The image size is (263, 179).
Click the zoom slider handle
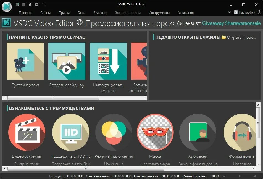pos(240,176)
